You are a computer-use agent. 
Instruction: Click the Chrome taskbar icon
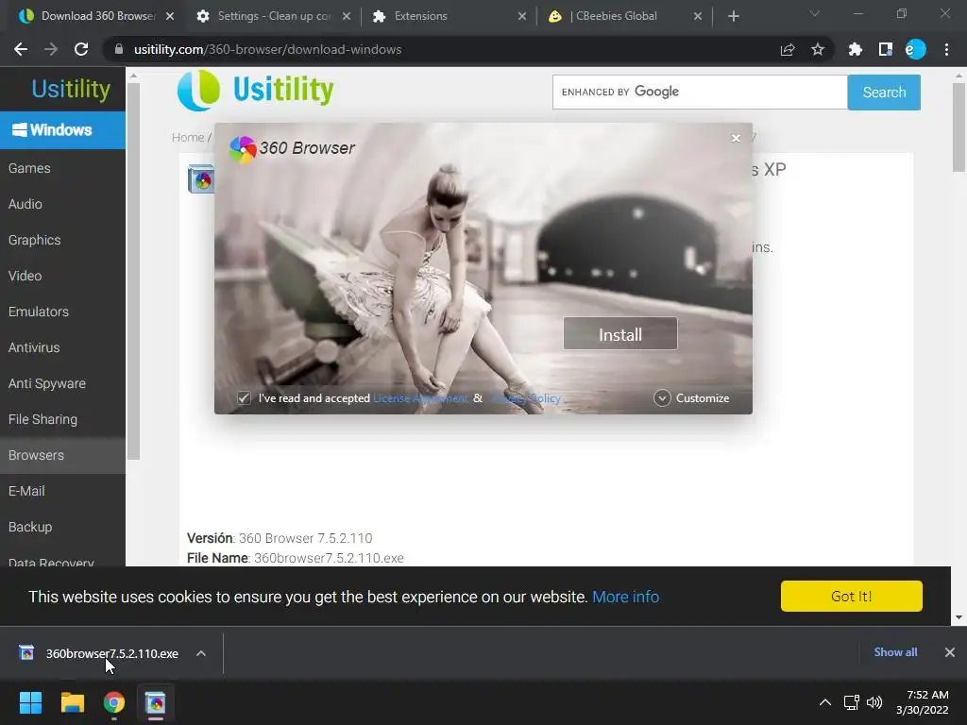(113, 702)
